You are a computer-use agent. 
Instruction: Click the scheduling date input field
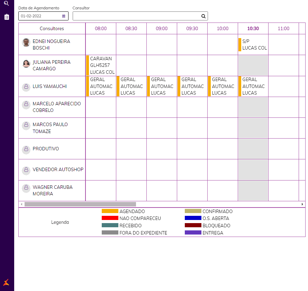click(43, 16)
